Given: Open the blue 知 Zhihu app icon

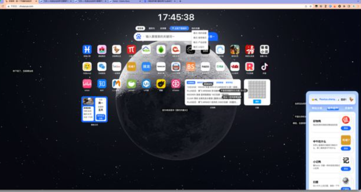Looking at the screenshot, I should [x=102, y=84].
